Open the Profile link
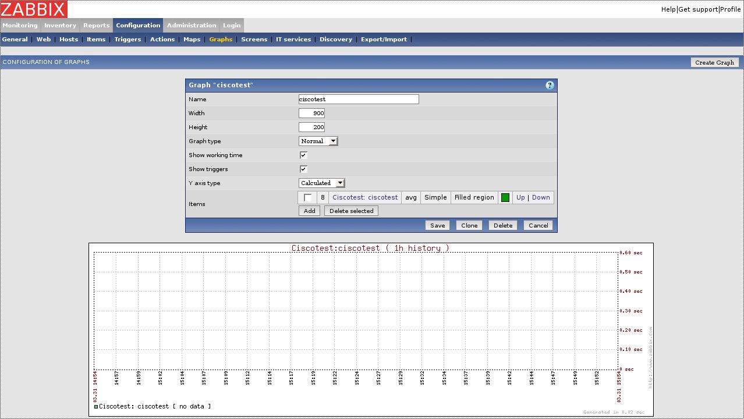744x419 pixels. pyautogui.click(x=731, y=9)
